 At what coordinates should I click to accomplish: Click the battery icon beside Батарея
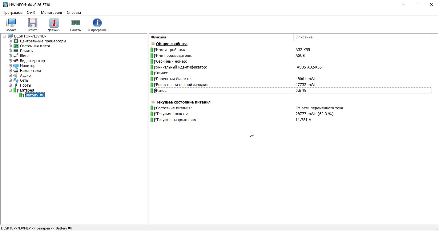point(16,90)
